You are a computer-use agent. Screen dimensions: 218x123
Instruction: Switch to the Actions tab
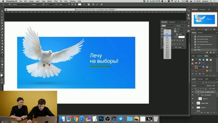pos(200,33)
